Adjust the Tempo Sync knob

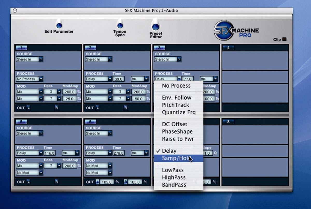click(x=120, y=26)
